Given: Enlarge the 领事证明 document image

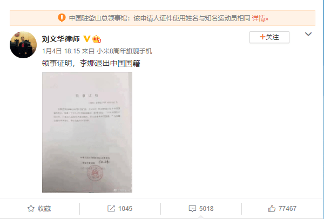Looking at the screenshot, I should click(87, 132).
